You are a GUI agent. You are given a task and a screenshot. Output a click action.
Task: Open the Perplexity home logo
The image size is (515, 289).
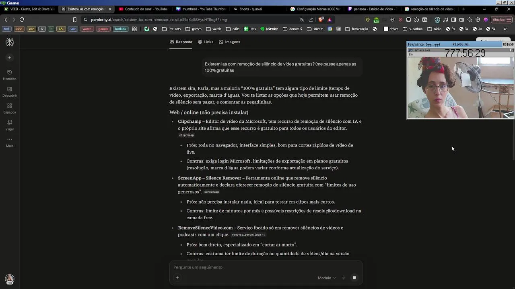pyautogui.click(x=10, y=42)
